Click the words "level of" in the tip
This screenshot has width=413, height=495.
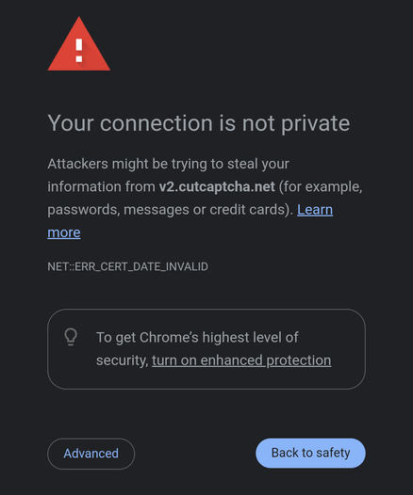[275, 337]
